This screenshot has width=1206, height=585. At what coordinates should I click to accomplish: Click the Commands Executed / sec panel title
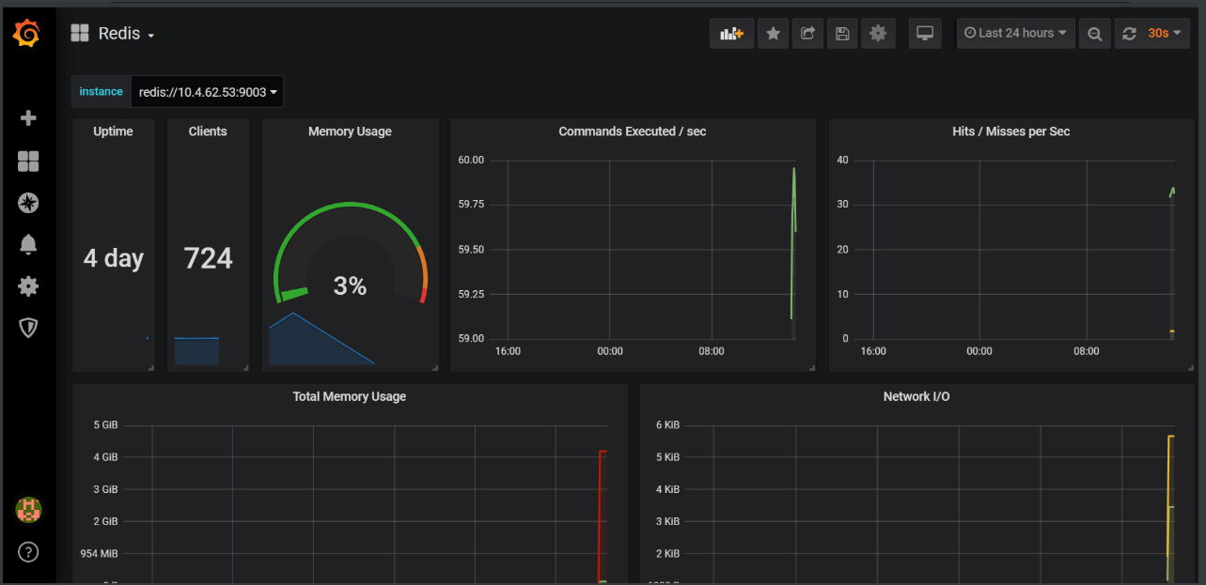pyautogui.click(x=633, y=131)
